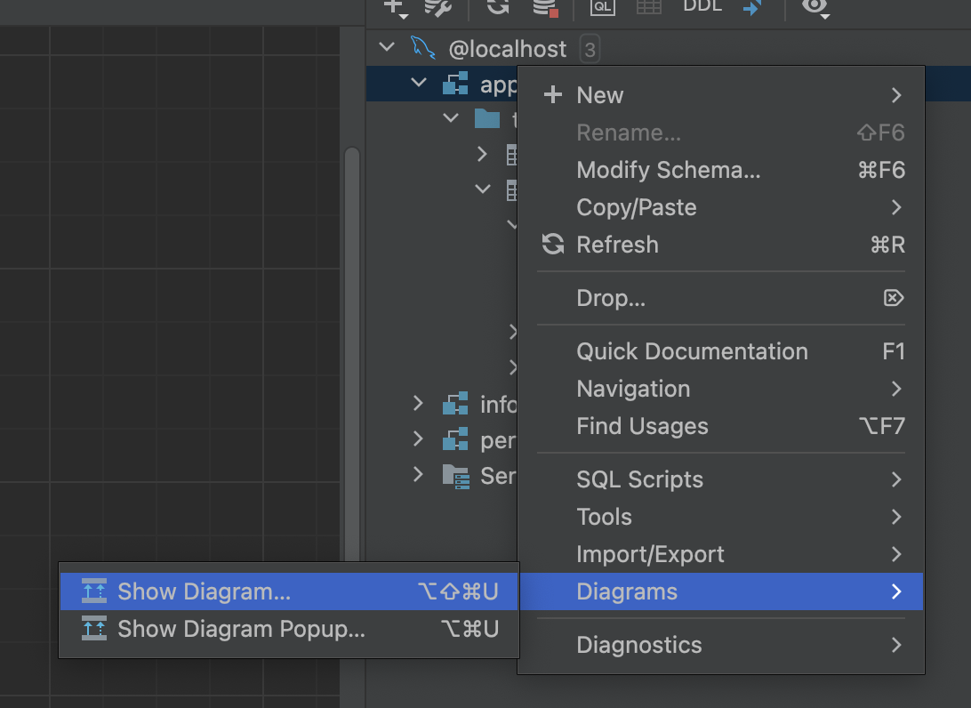Open the Copy/Paste submenu

click(721, 207)
